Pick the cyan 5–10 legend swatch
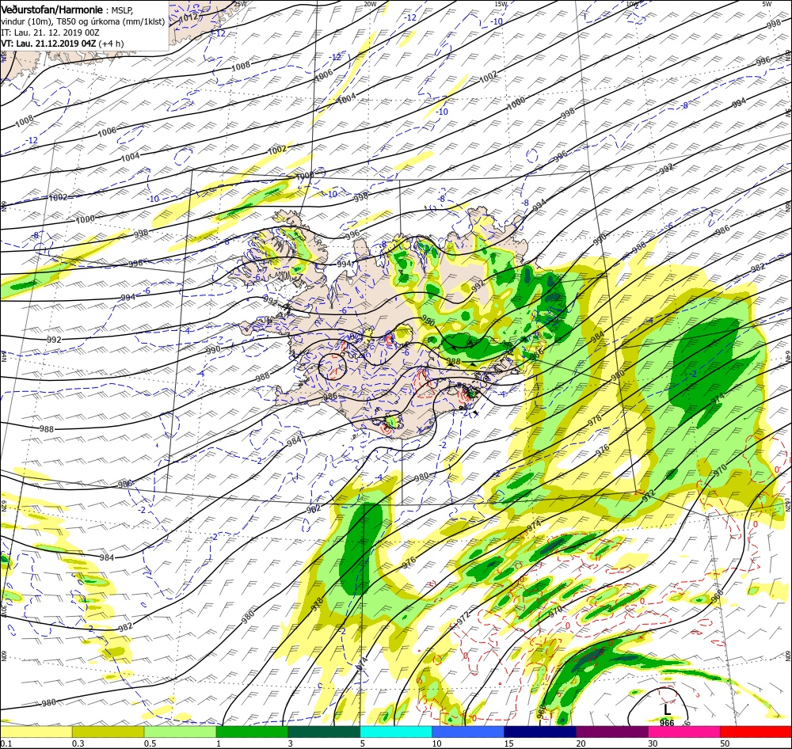Screen dimensions: 792x749 coord(396,731)
